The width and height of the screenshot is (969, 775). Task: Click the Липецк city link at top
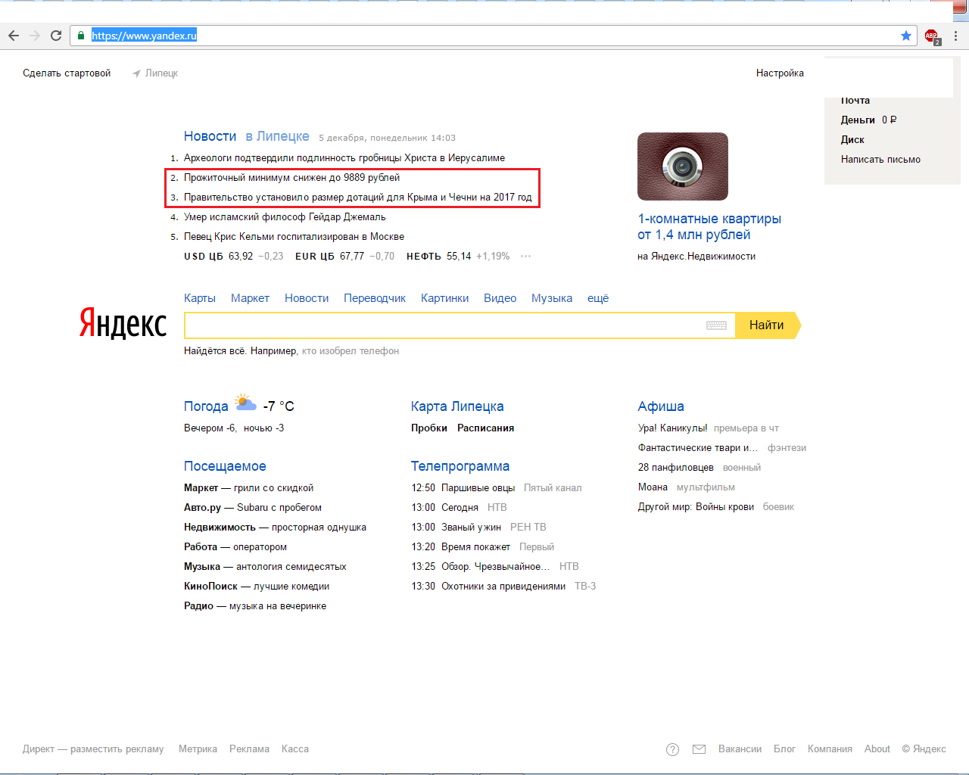161,73
